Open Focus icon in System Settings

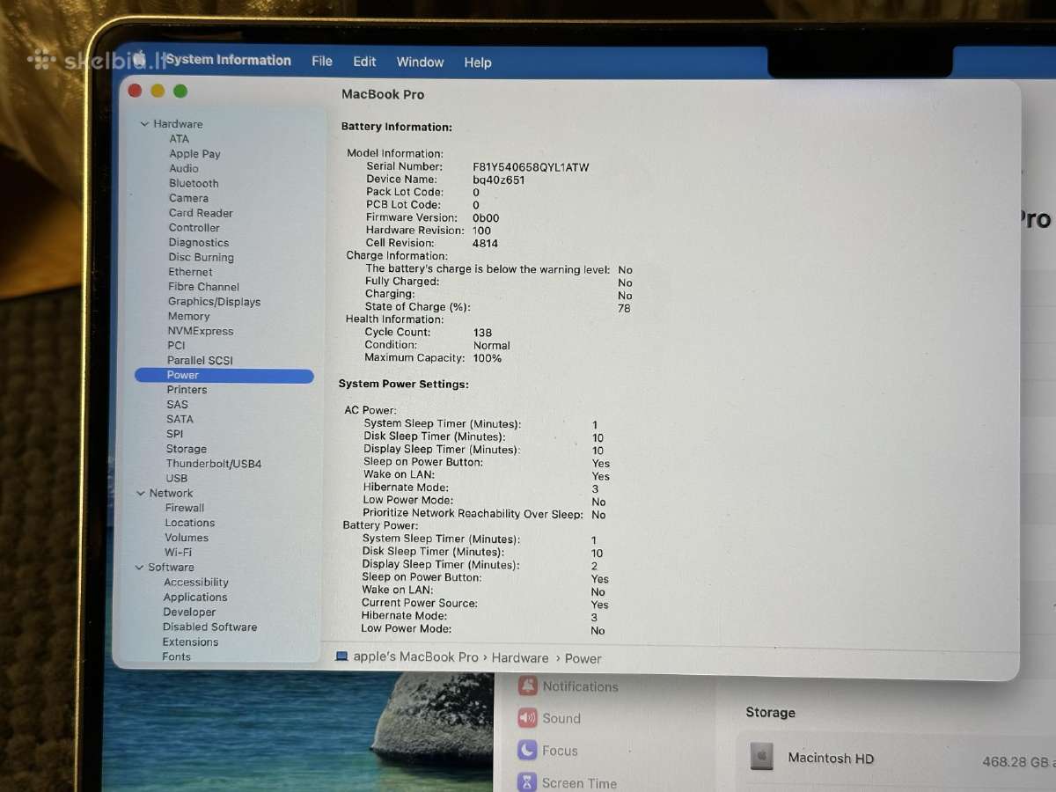pos(527,750)
